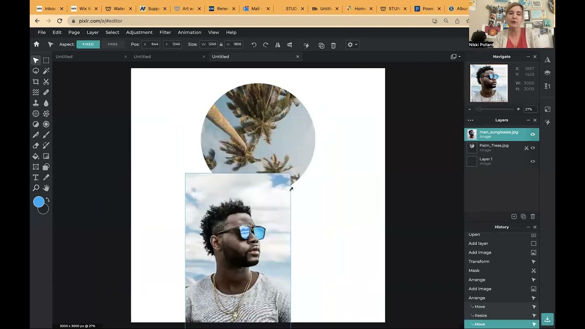Select the Dodge/Burn half-circle tool
585x329 pixels.
36,124
